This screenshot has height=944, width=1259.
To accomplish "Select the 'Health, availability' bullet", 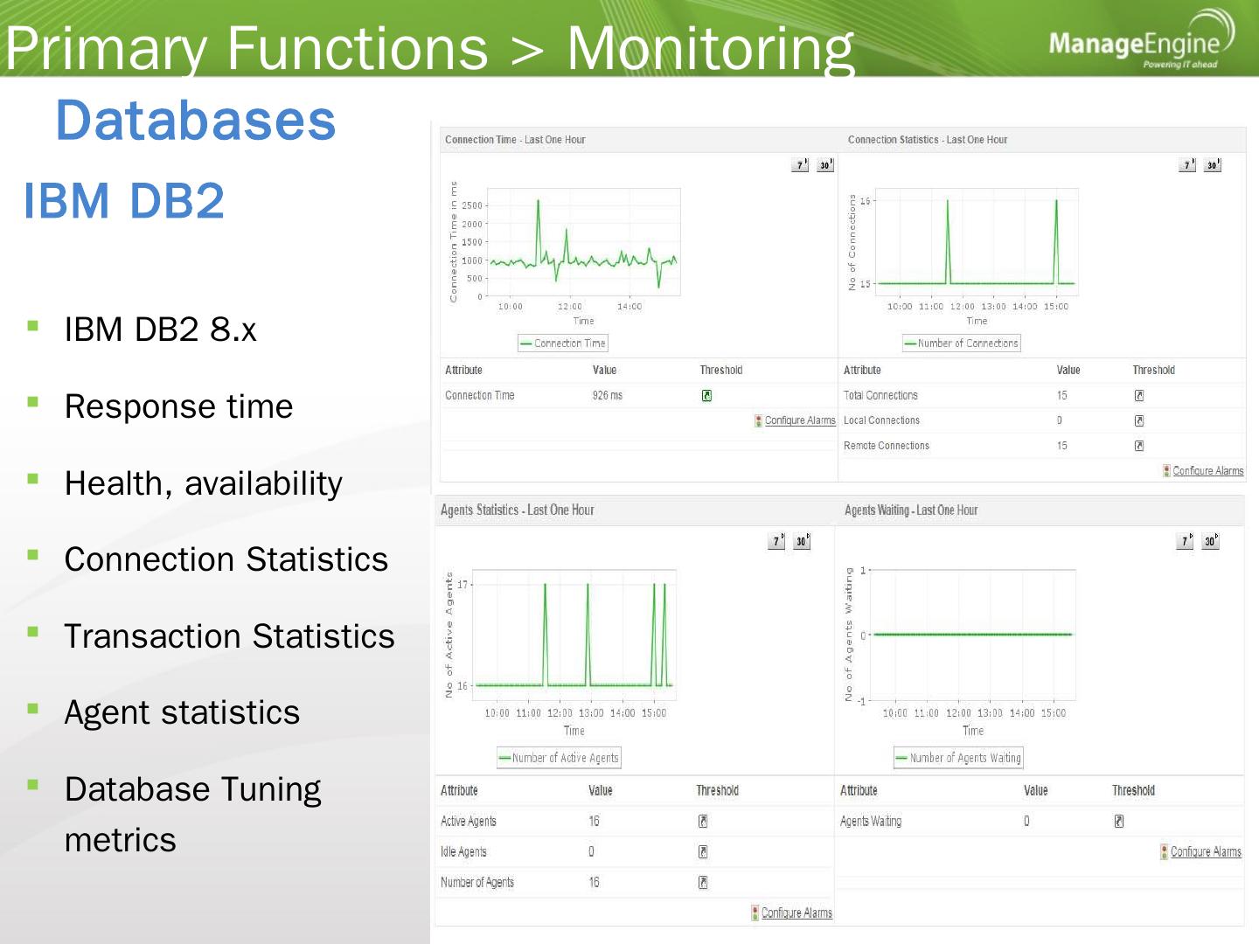I will [x=204, y=483].
